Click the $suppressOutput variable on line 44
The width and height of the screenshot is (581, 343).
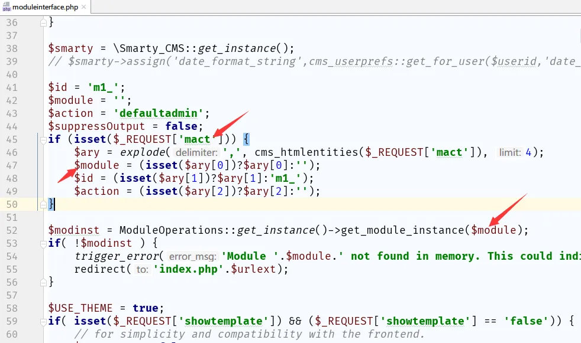(96, 126)
